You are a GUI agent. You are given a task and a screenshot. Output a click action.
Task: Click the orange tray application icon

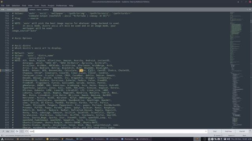pos(197,139)
